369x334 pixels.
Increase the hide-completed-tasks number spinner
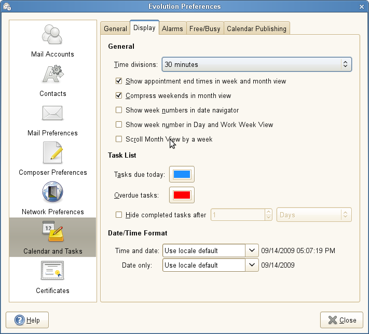[268, 212]
